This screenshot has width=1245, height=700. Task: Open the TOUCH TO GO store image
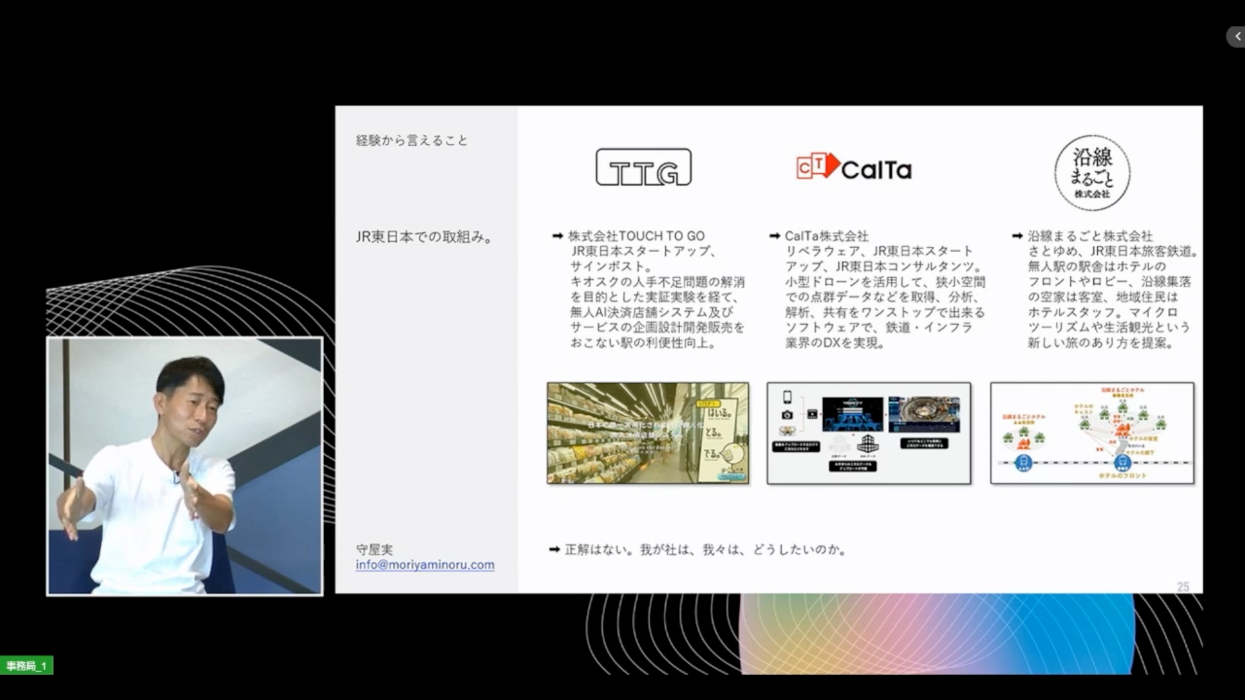pyautogui.click(x=647, y=433)
